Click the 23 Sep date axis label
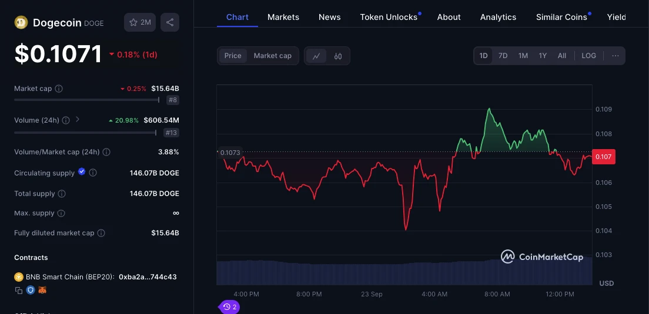 [372, 294]
